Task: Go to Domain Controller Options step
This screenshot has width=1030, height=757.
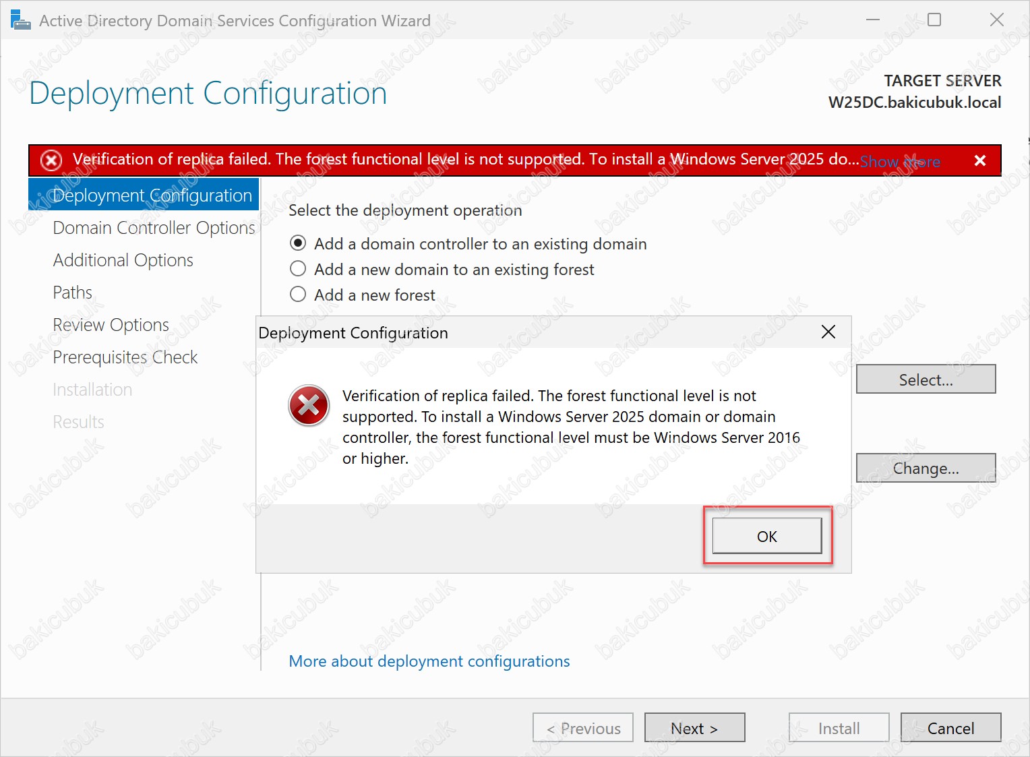Action: point(154,228)
